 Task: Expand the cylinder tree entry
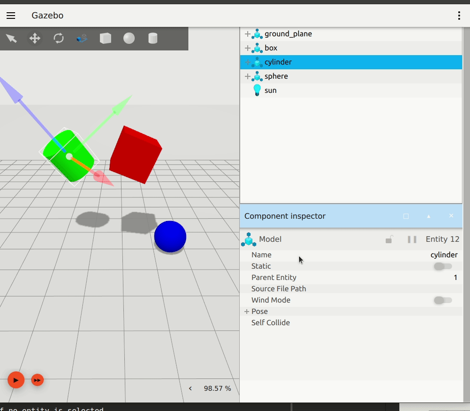(x=248, y=62)
